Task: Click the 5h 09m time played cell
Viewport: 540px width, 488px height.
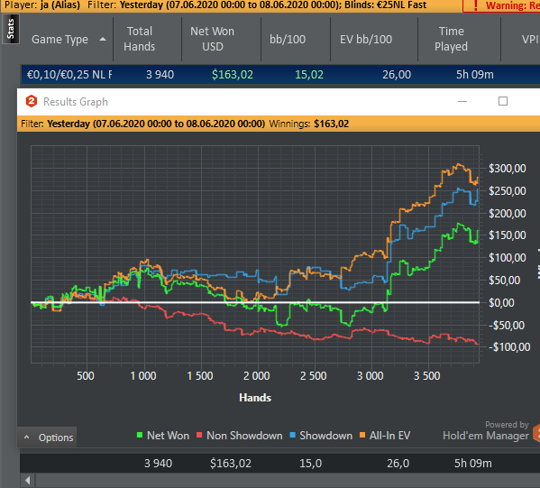Action: [x=474, y=75]
